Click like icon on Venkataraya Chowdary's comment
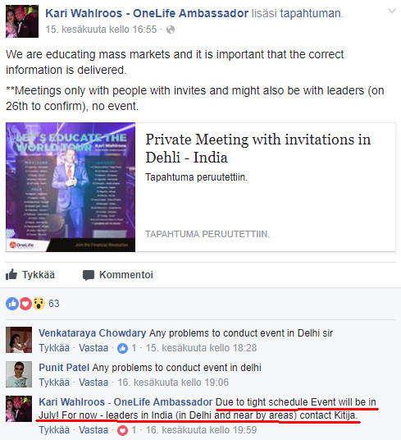The height and width of the screenshot is (440, 401). point(122,348)
